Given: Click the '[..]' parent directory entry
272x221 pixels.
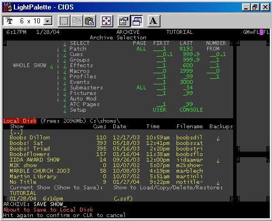Looking at the screenshot, I should point(17,132).
